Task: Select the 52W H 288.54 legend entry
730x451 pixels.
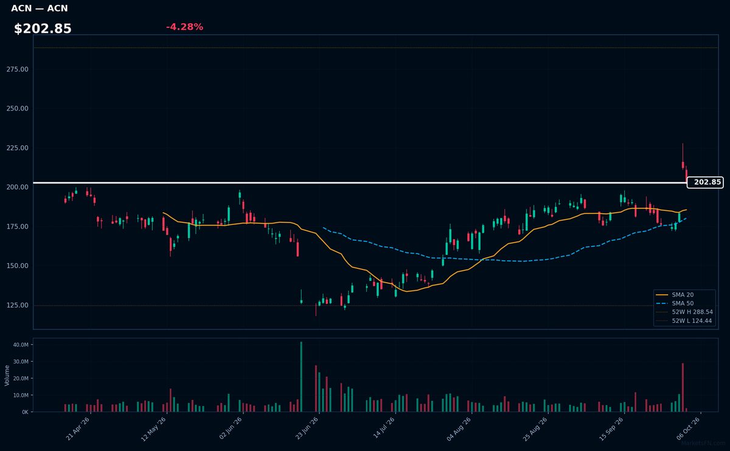Action: [x=684, y=312]
